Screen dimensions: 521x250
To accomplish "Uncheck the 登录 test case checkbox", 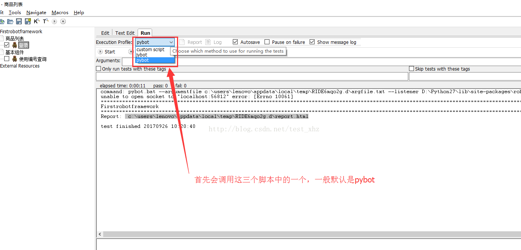I will [7, 45].
